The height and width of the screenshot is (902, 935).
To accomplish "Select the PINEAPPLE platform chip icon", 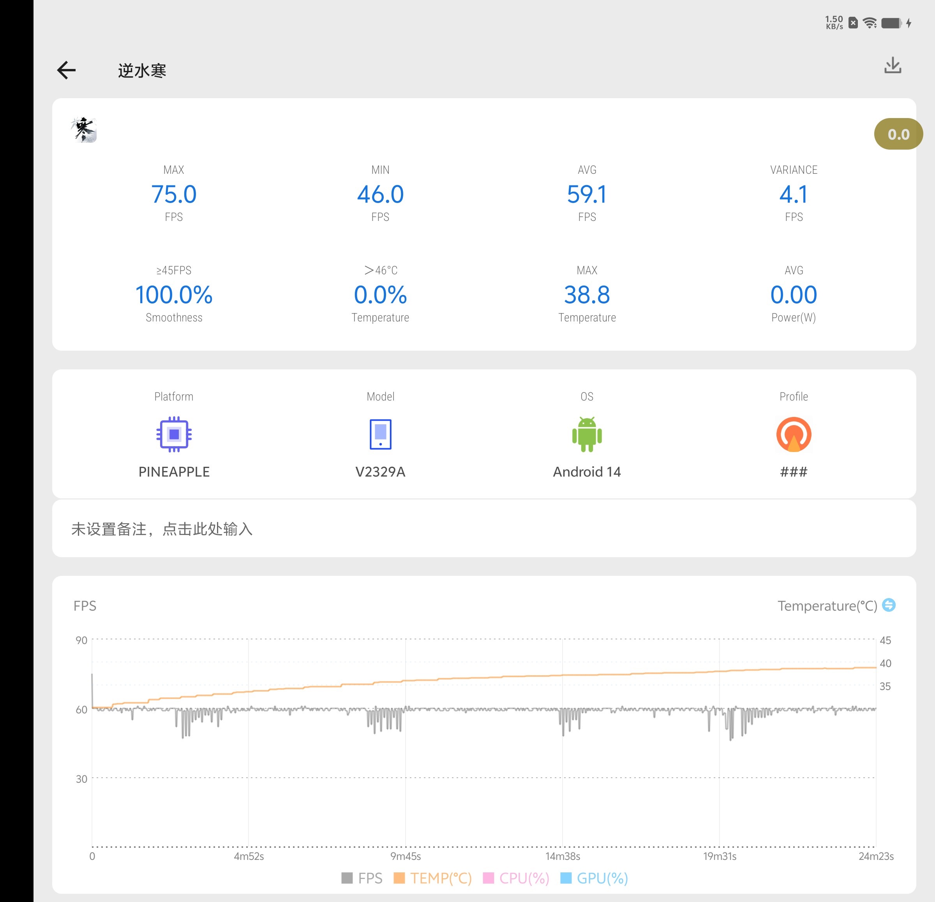I will point(174,434).
